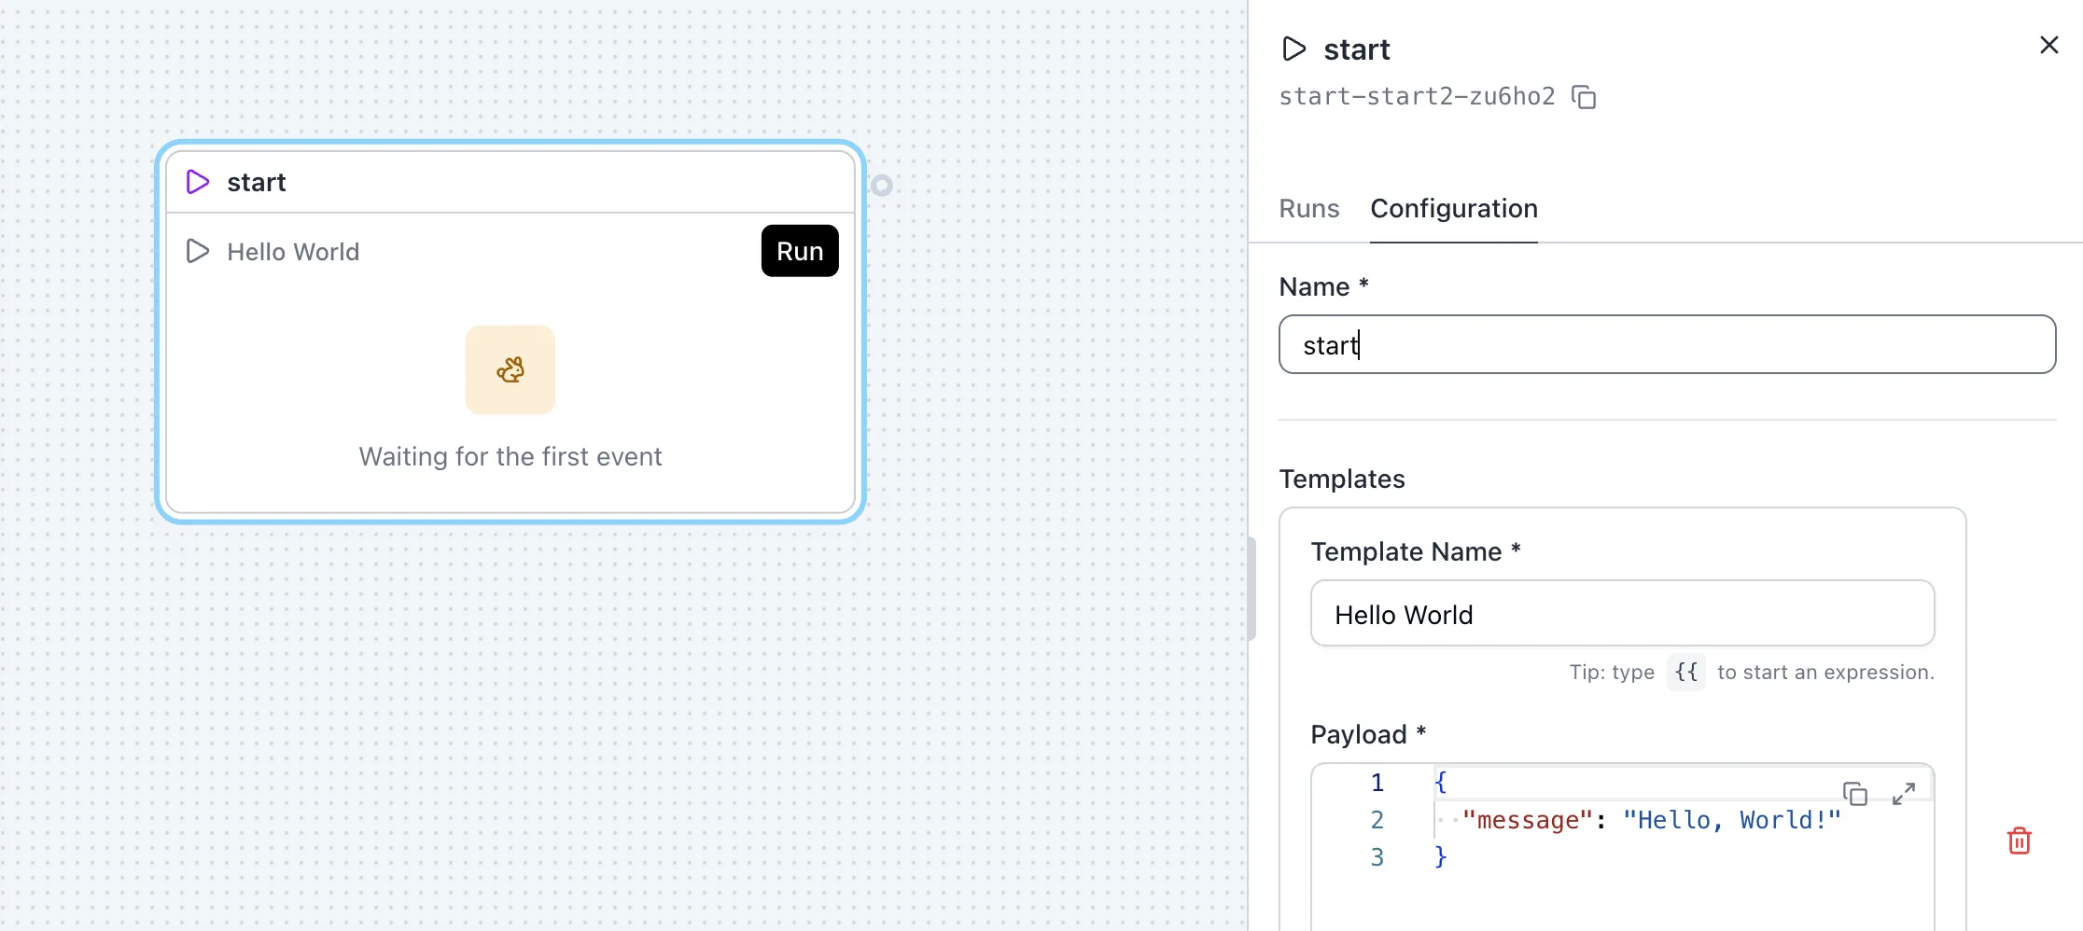Copy the node ID start-start2-zu6ho2
This screenshot has width=2083, height=931.
(x=1584, y=97)
